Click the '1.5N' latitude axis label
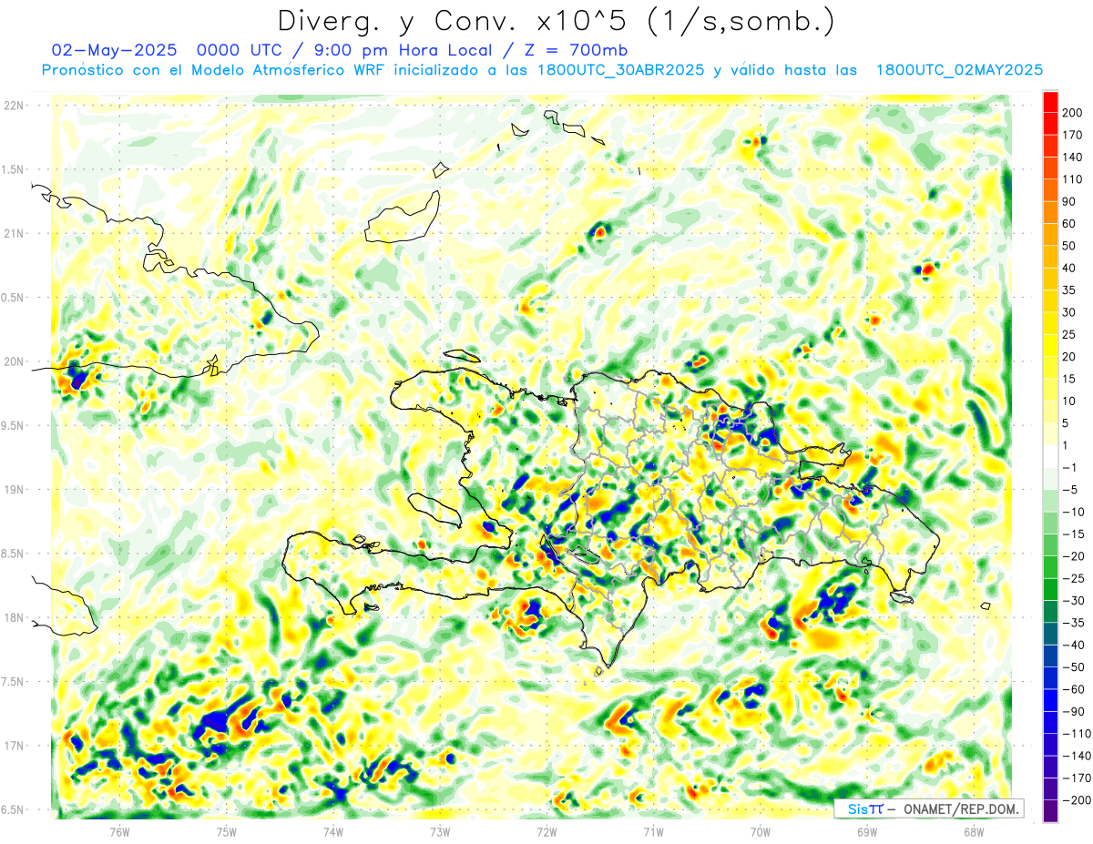 click(x=14, y=169)
